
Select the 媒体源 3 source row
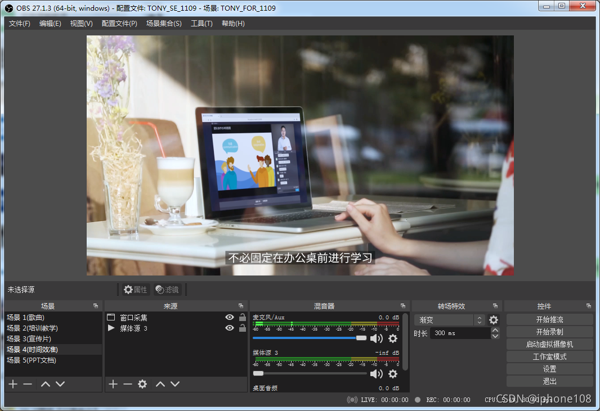point(176,328)
